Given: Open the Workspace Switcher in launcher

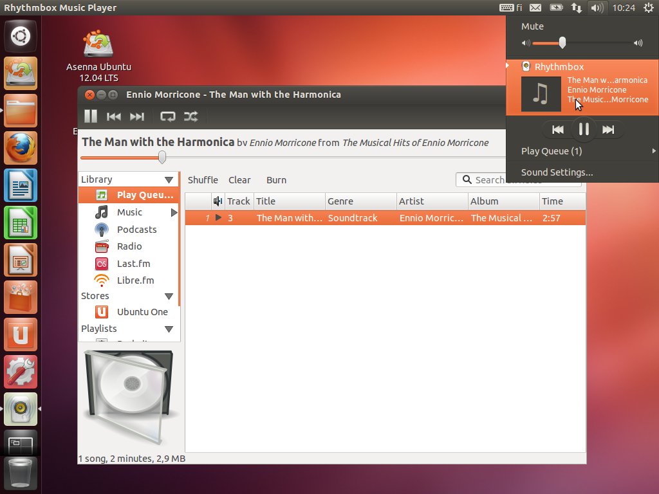Looking at the screenshot, I should pos(21,443).
